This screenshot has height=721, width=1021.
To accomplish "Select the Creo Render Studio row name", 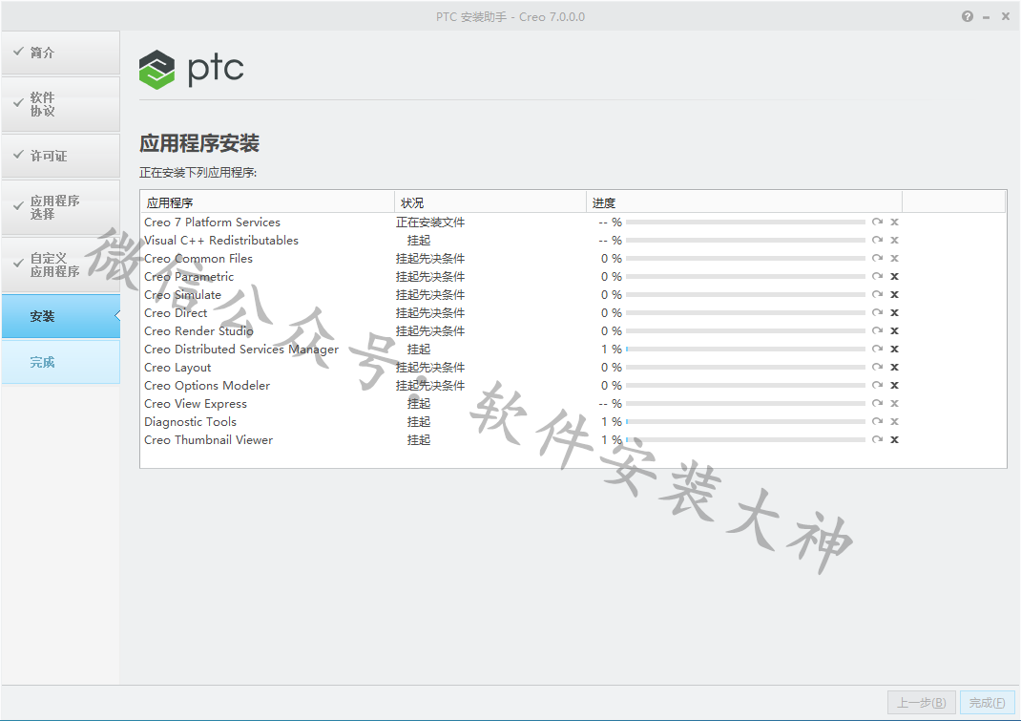I will click(198, 331).
